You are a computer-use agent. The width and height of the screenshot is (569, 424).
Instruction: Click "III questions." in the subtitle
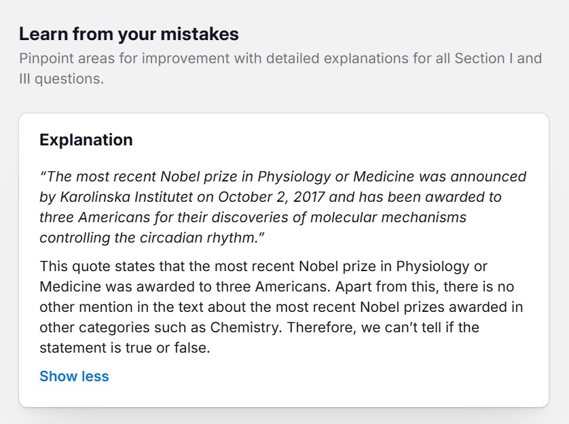[x=61, y=78]
